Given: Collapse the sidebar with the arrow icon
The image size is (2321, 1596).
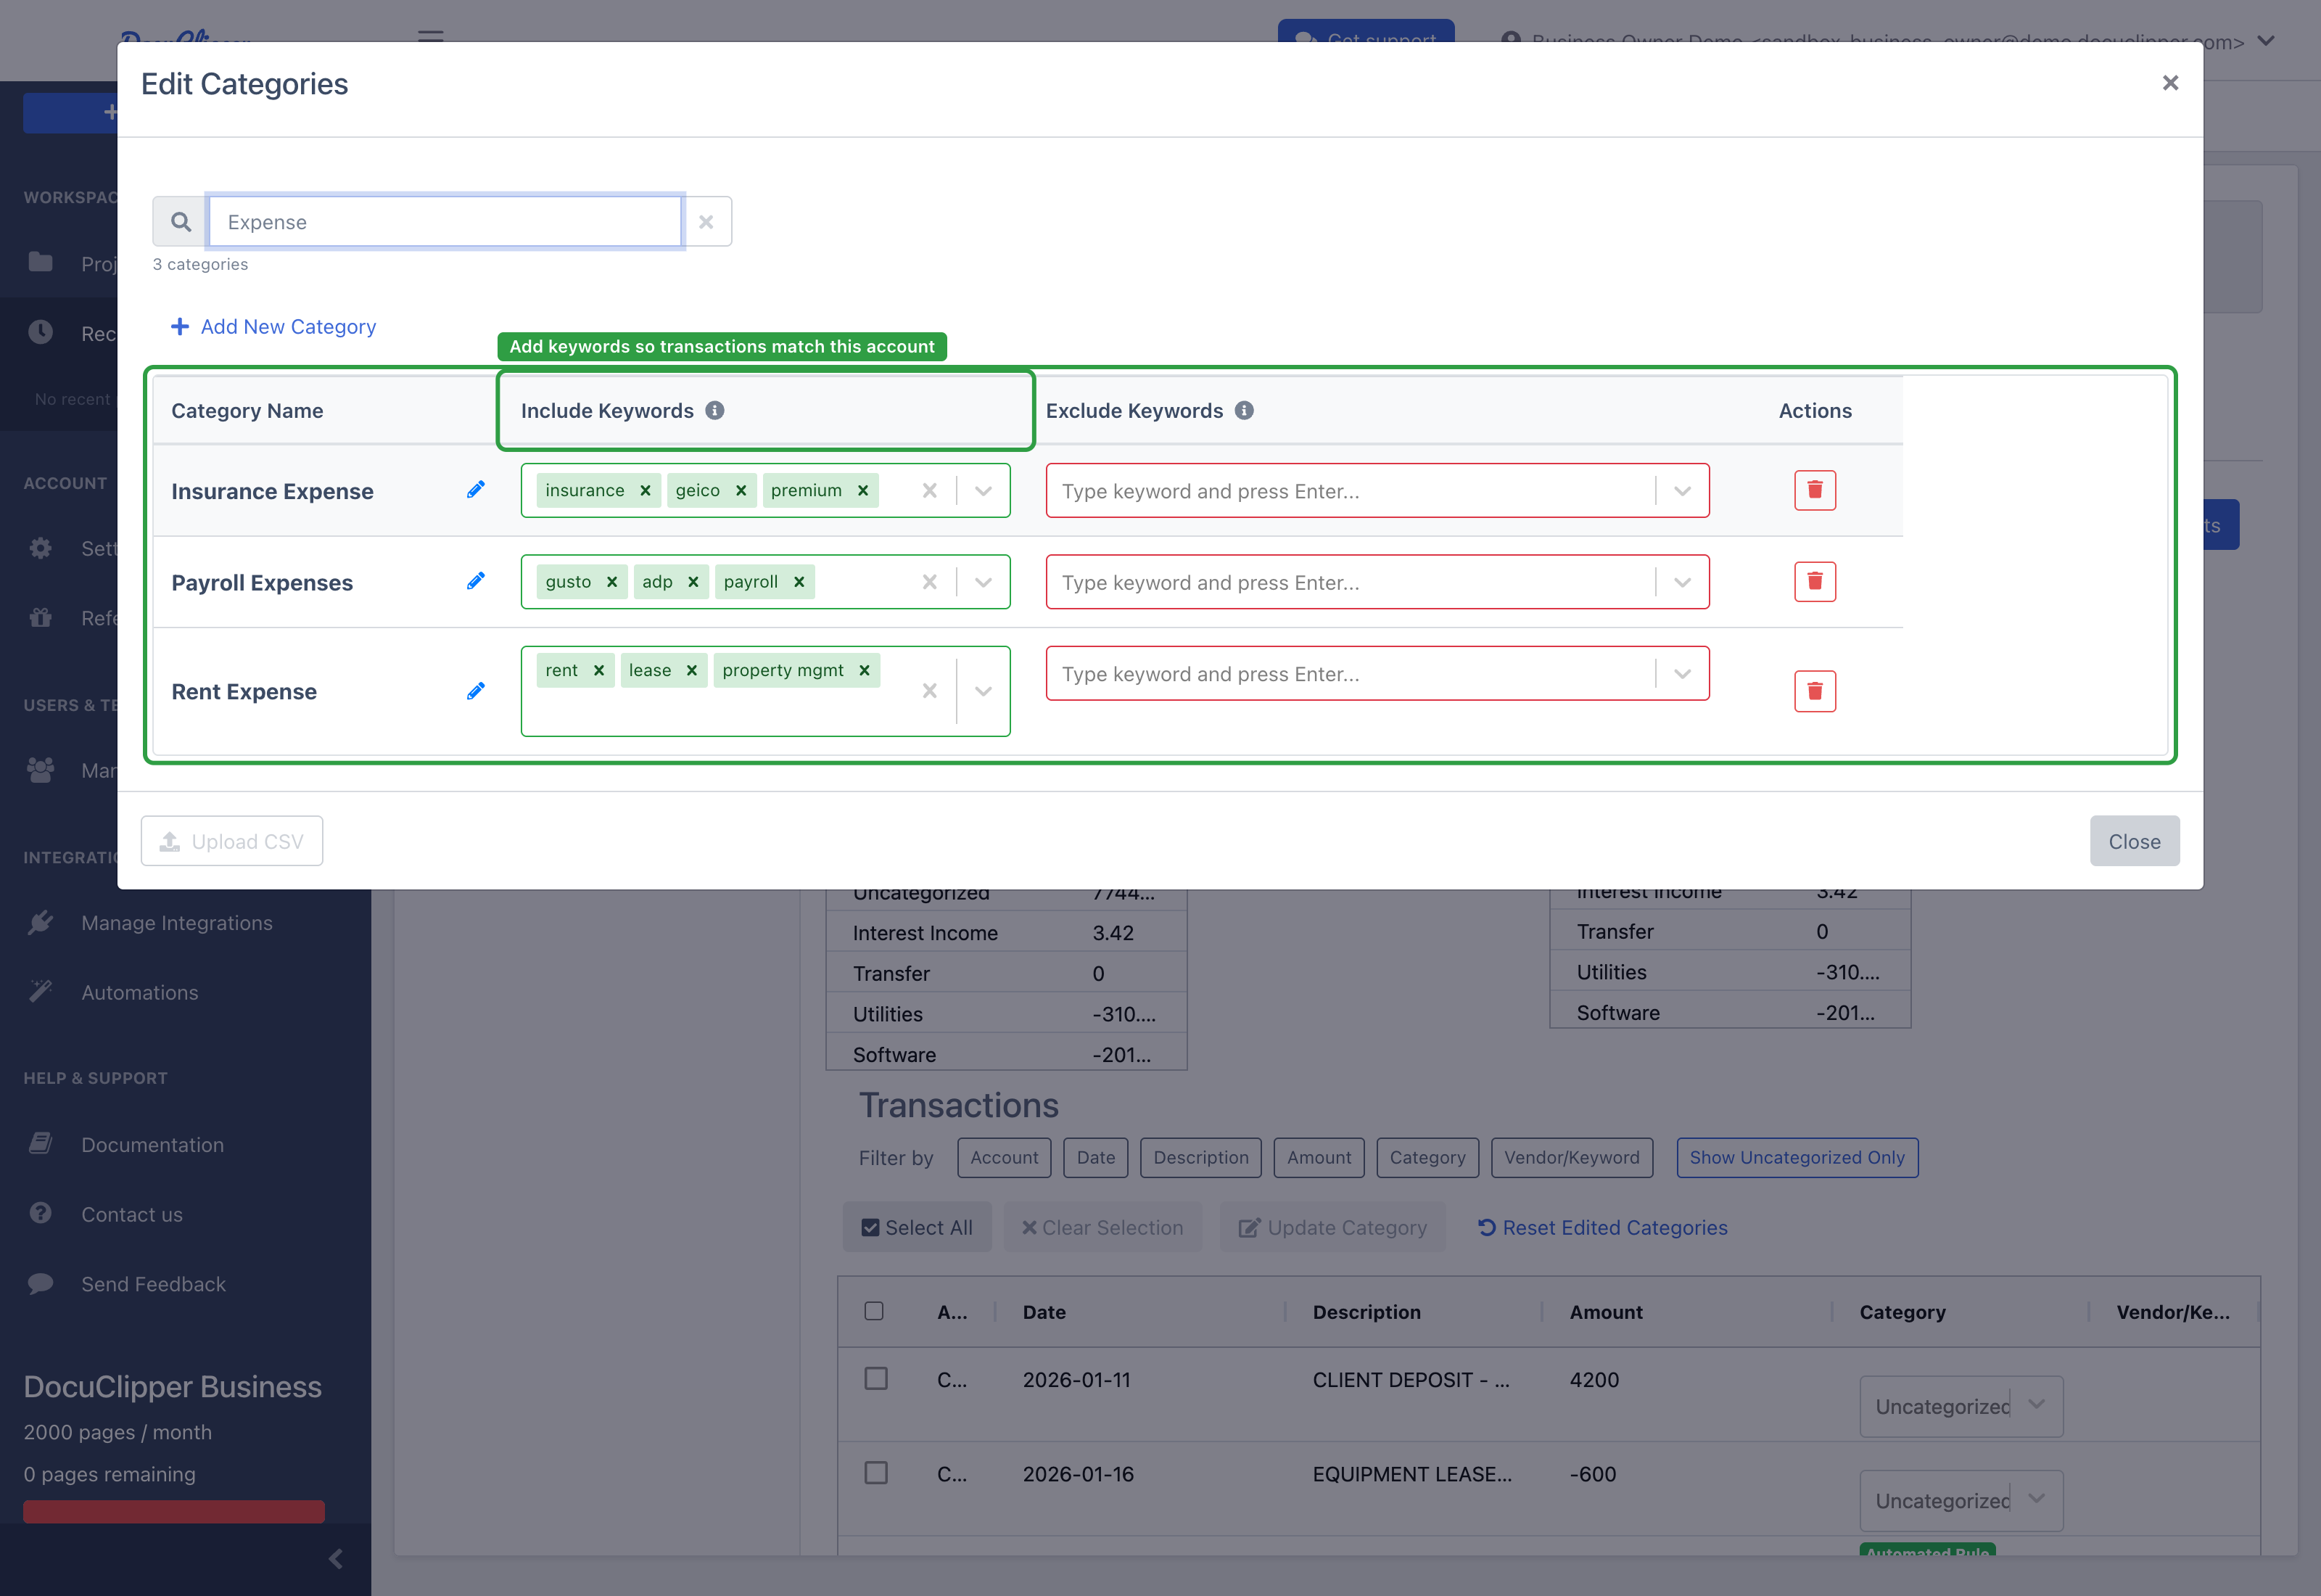Looking at the screenshot, I should tap(336, 1558).
